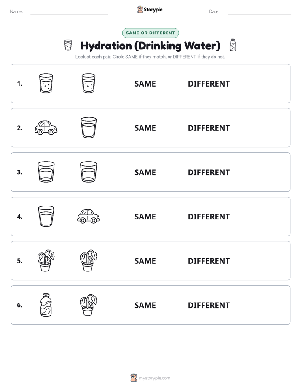
Task: Click the car icon in row 4
Action: [89, 216]
